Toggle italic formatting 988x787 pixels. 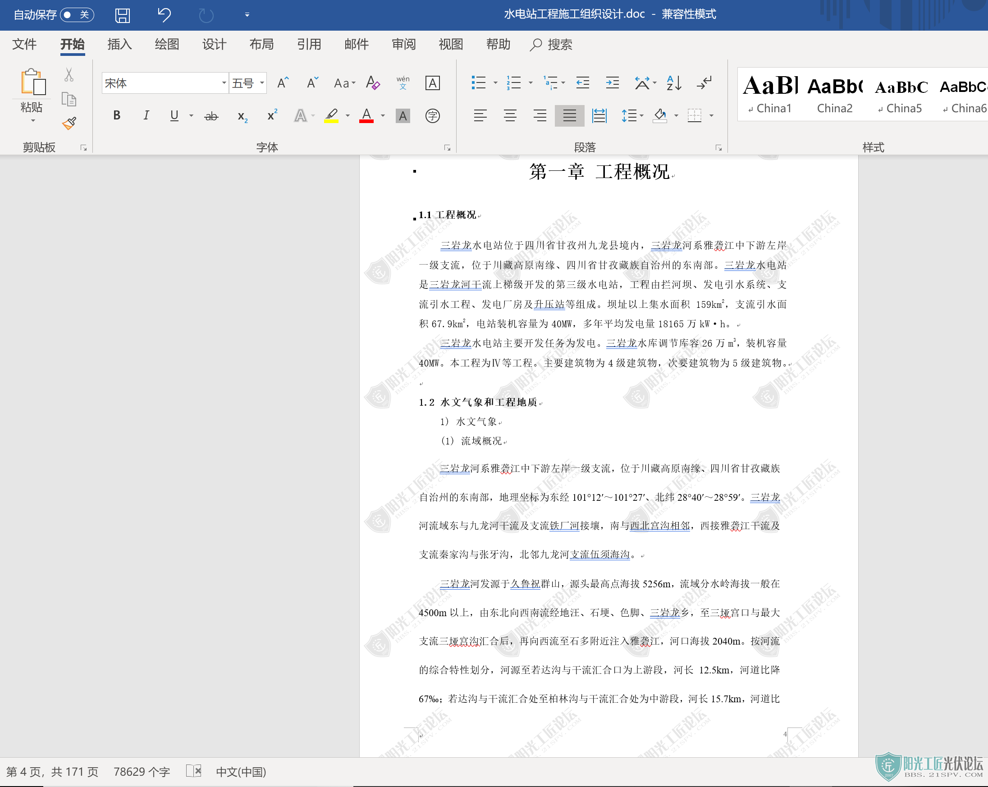[x=146, y=115]
